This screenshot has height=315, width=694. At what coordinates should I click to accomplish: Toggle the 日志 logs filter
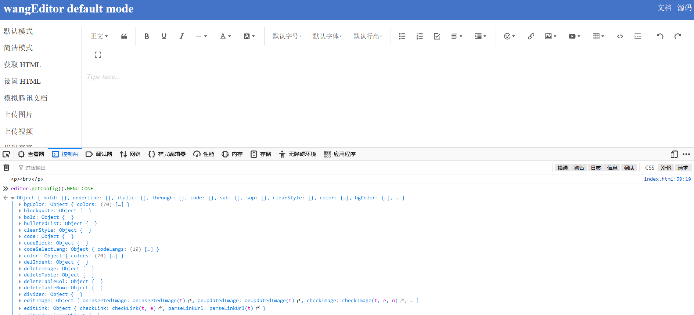click(596, 168)
